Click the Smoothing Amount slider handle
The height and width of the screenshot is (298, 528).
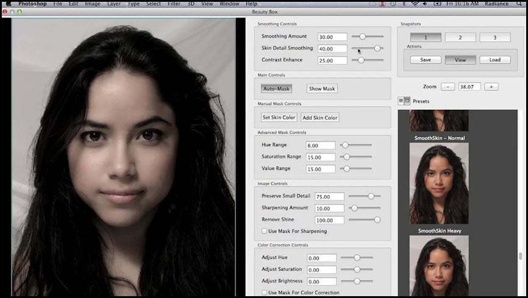pyautogui.click(x=362, y=37)
